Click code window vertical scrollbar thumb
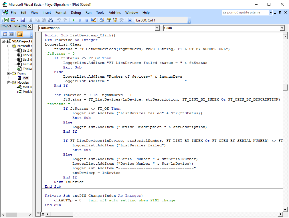 [x=285, y=87]
